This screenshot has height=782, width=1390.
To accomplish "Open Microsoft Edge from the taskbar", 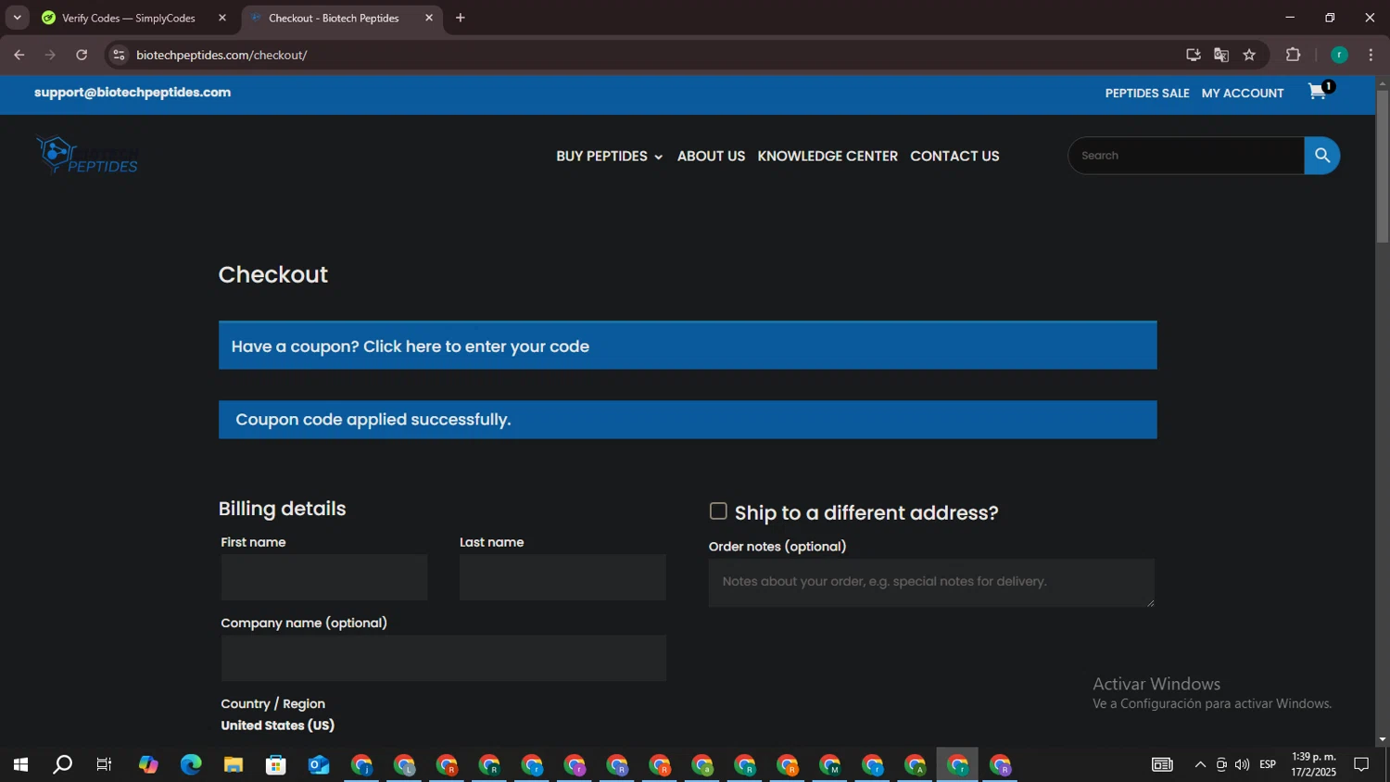I will tap(191, 765).
